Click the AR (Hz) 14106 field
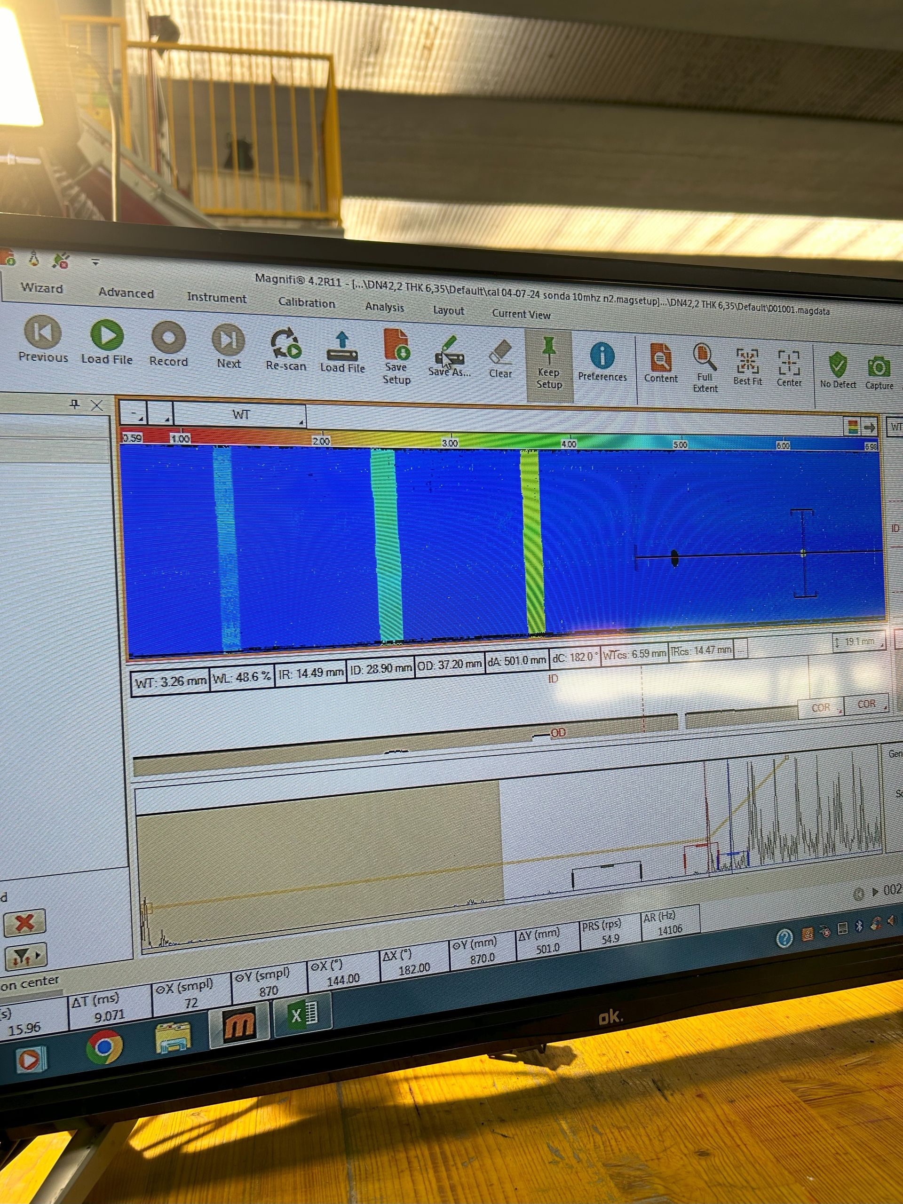 (670, 924)
